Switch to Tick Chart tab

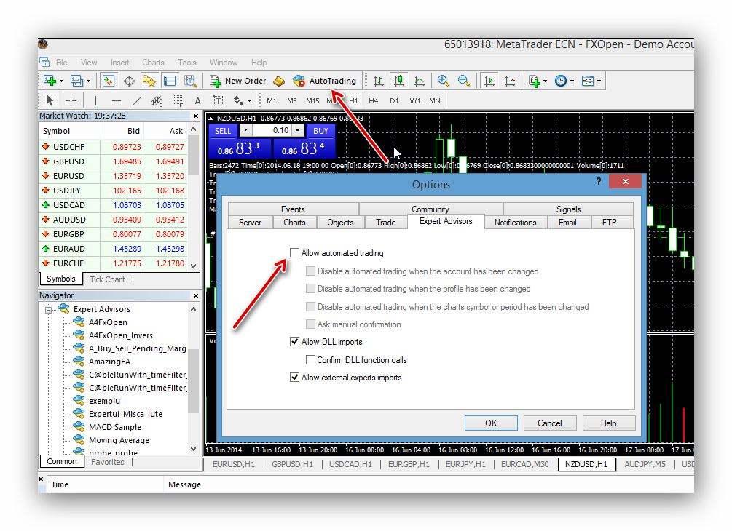(107, 279)
